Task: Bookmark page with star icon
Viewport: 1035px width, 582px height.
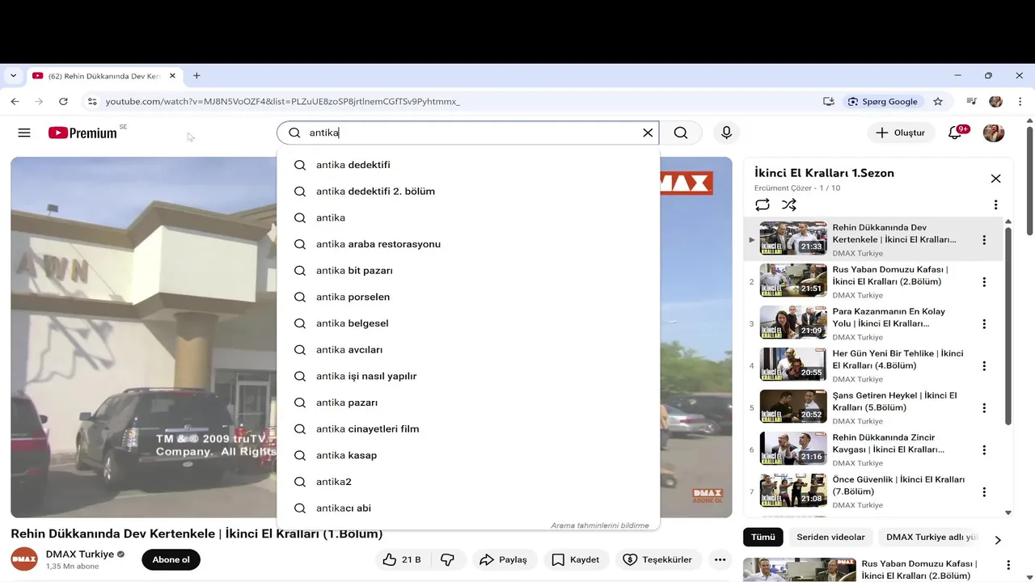Action: coord(938,102)
